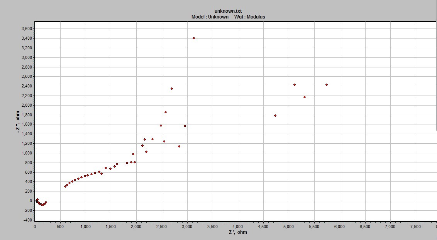Click the data point near Z' 5,100, -Z'' 2,430
The height and width of the screenshot is (240, 437).
pyautogui.click(x=294, y=85)
